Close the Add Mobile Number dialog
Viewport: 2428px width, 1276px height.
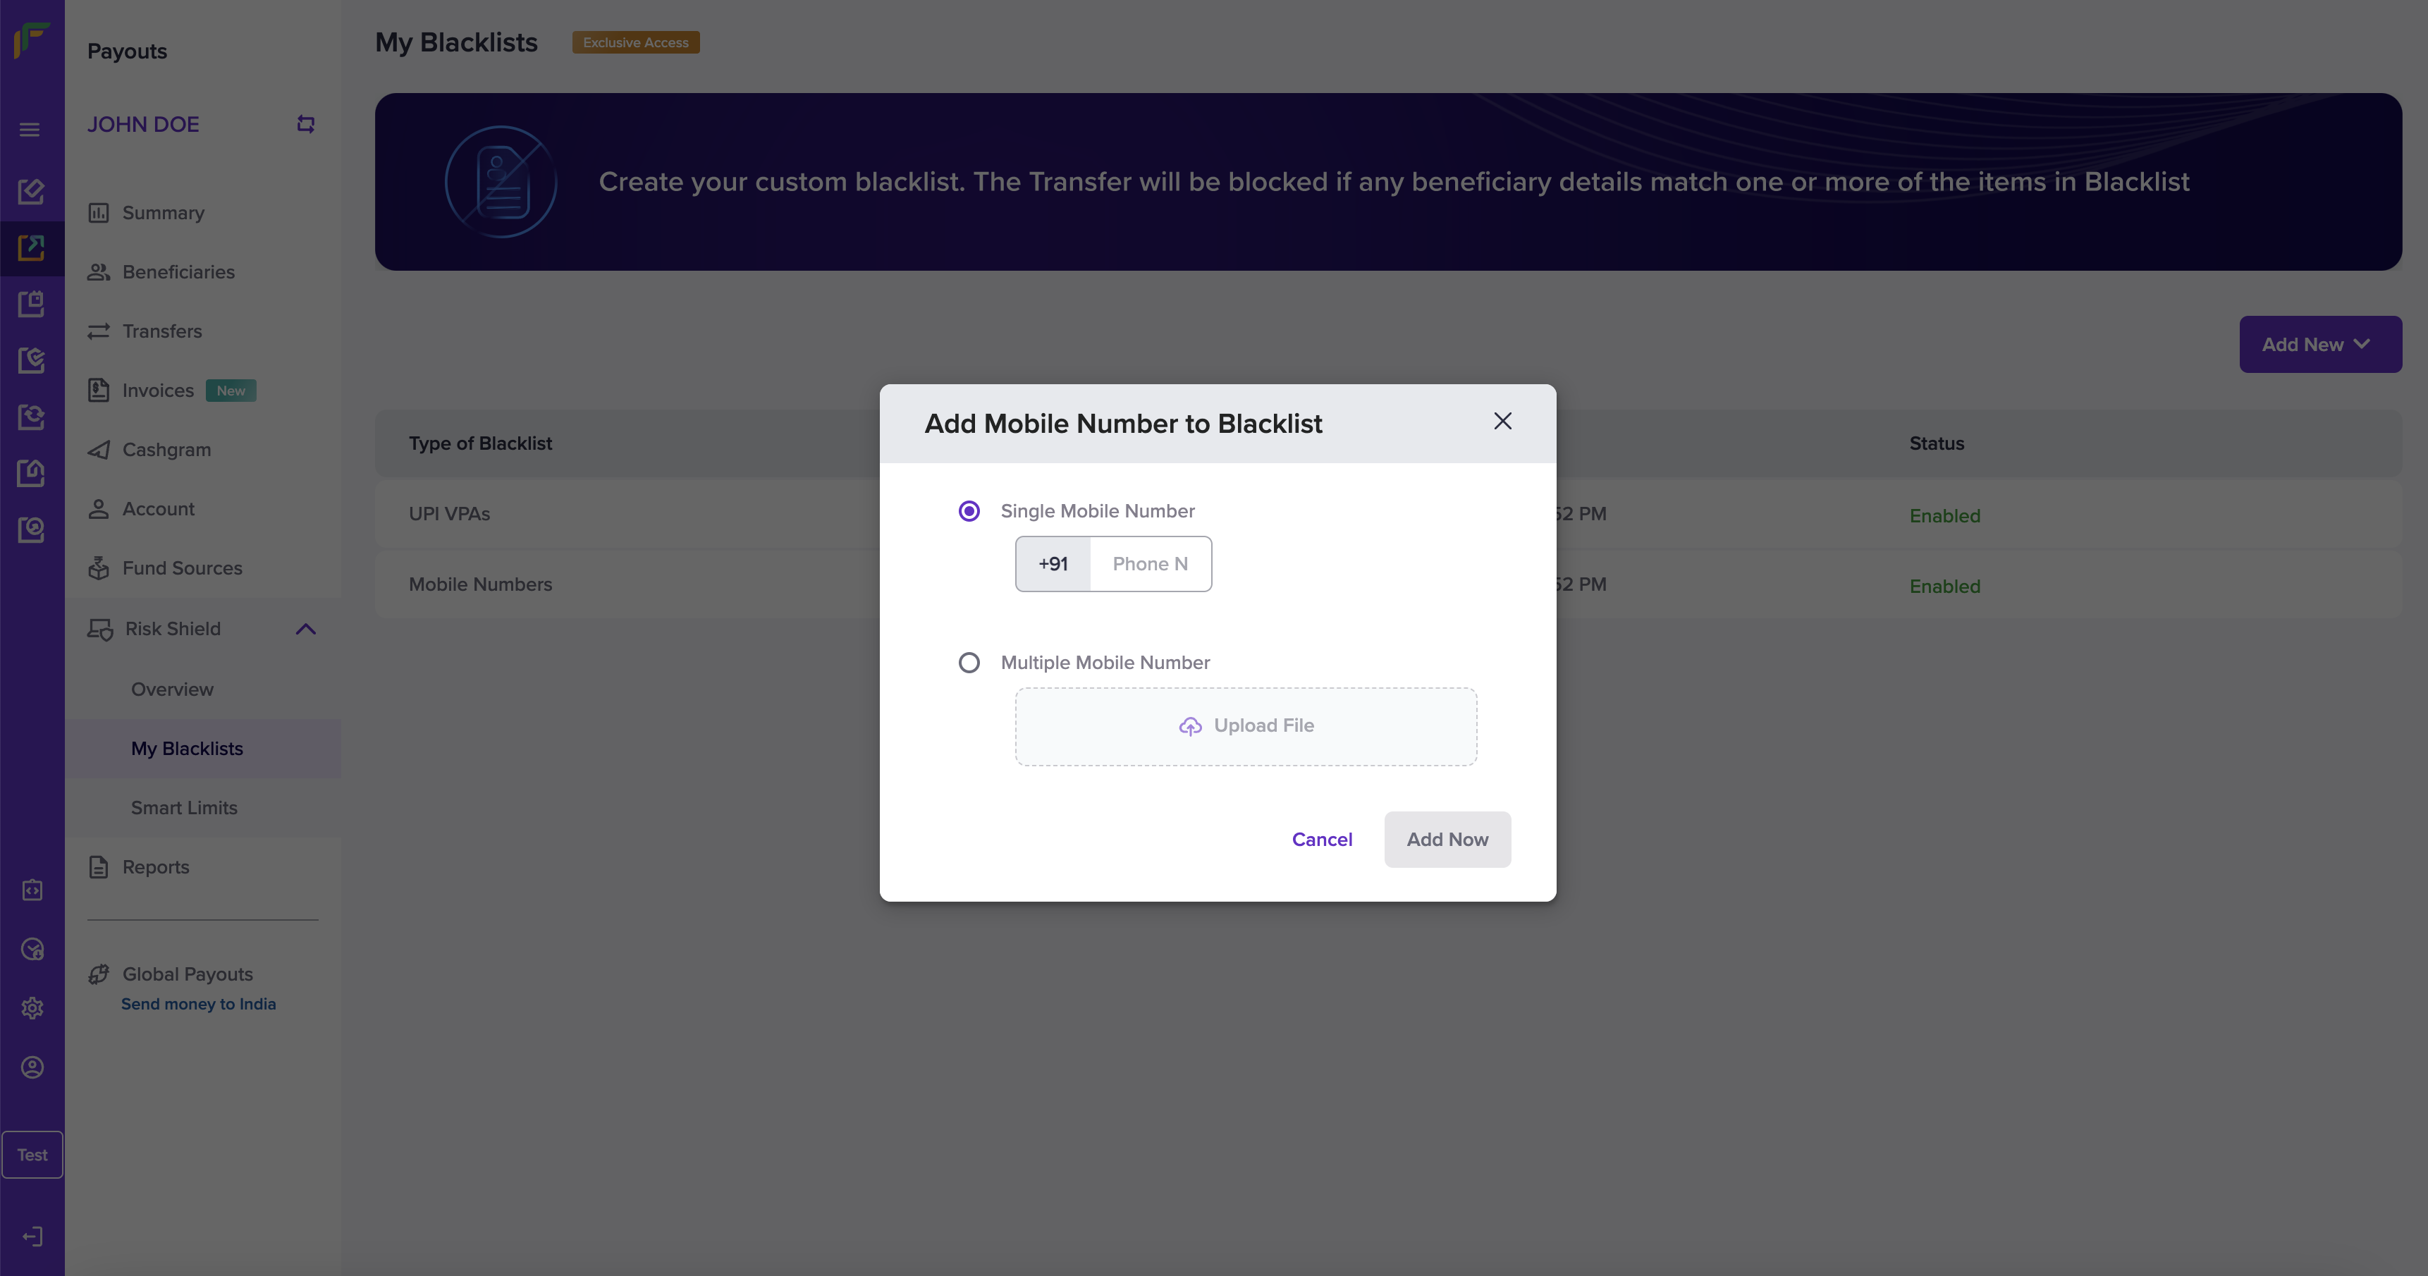pos(1502,422)
